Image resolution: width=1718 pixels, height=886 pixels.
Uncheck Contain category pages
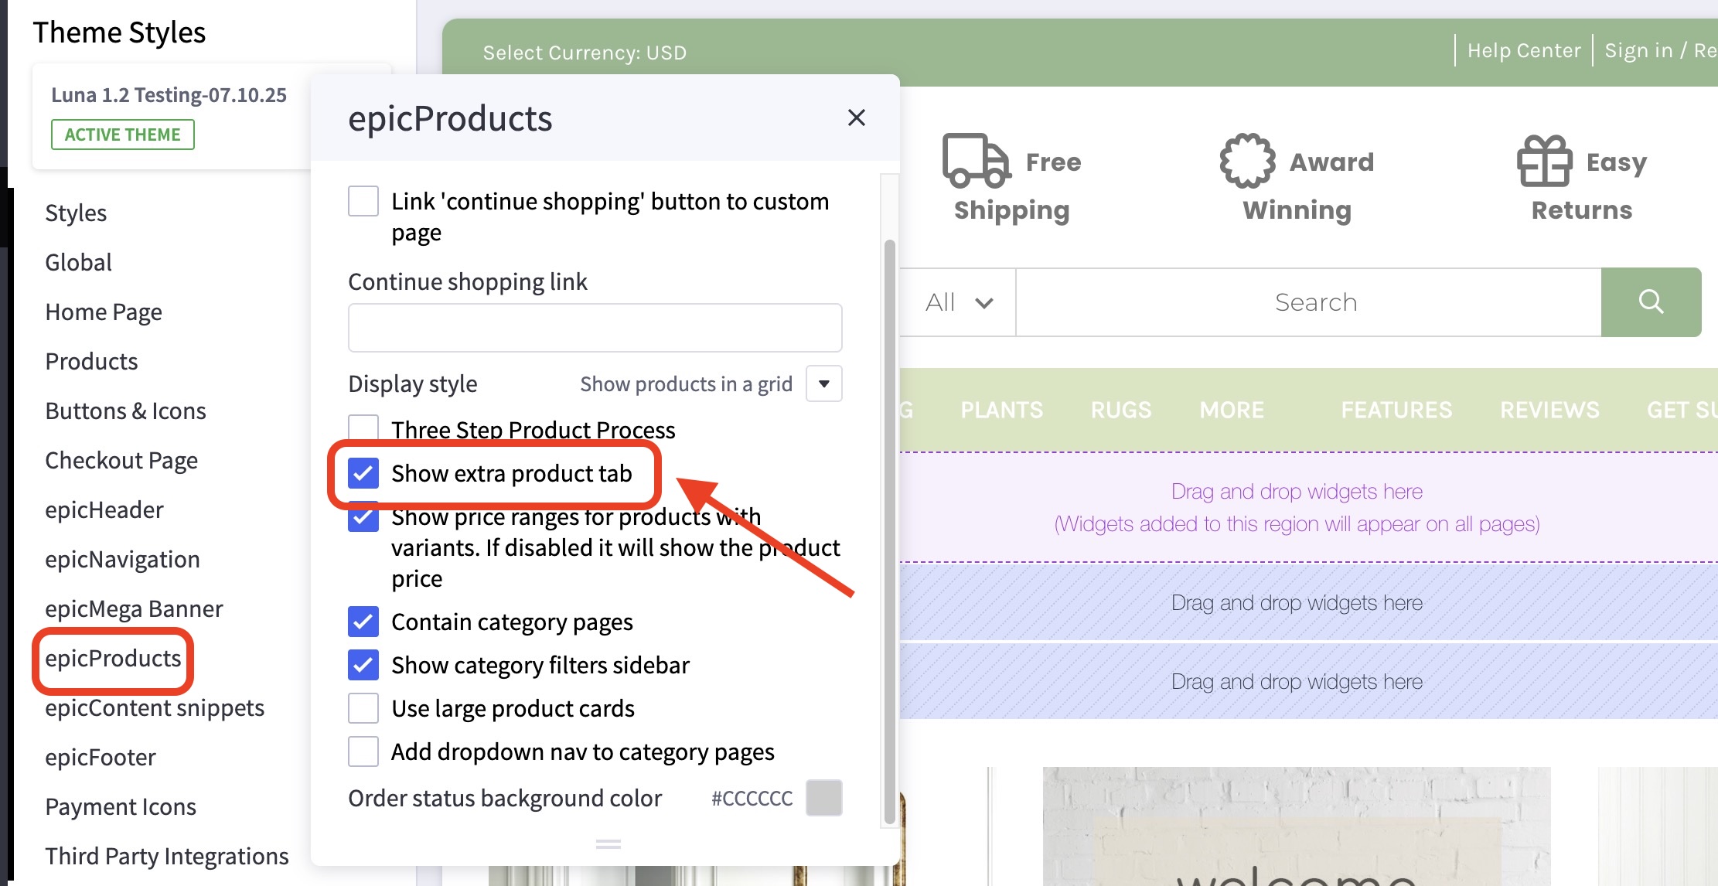pyautogui.click(x=363, y=622)
